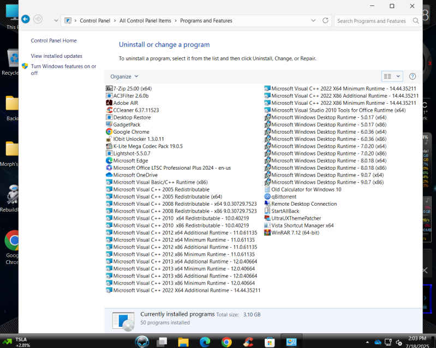Click the change view button
Viewport: 436px width, 348px height.
pyautogui.click(x=387, y=76)
